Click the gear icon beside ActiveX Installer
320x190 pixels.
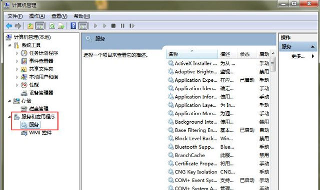(170, 63)
